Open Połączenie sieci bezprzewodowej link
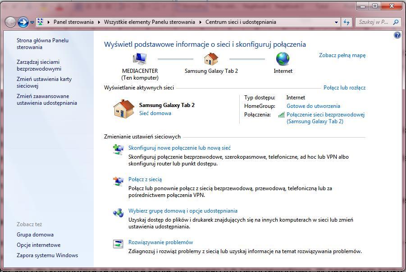The height and width of the screenshot is (272, 406). 325,118
